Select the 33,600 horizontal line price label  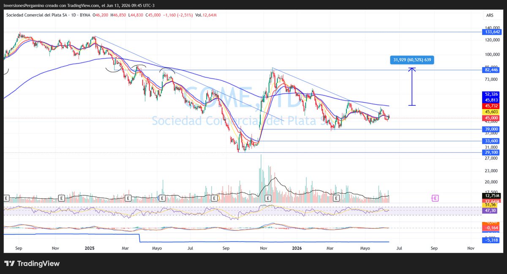(492, 141)
